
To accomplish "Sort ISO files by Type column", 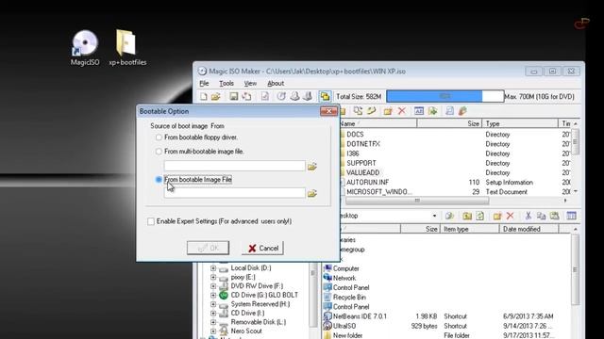I will pyautogui.click(x=520, y=123).
